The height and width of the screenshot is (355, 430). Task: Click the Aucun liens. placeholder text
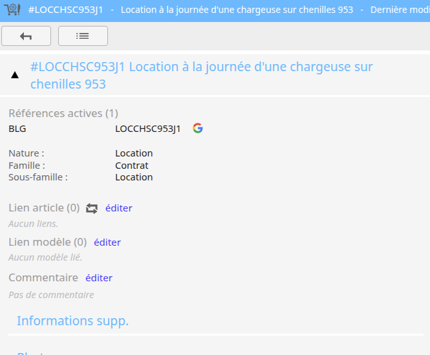tap(33, 224)
